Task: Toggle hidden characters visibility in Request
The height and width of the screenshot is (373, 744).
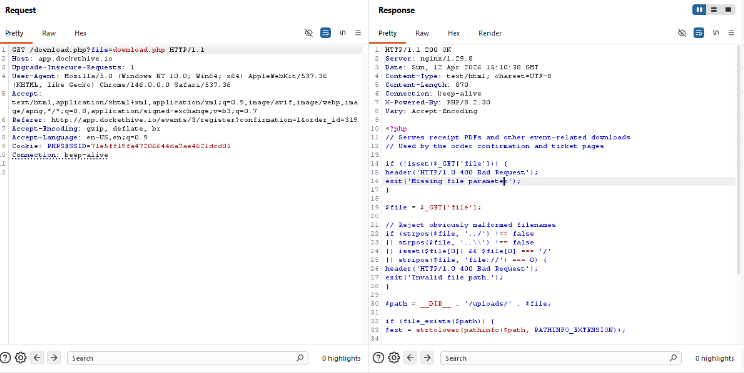Action: [x=309, y=33]
